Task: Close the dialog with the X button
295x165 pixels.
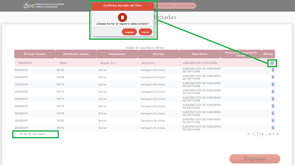Action: (150, 5)
